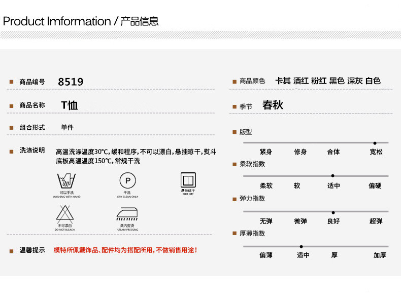Viewport: 401px width, 296px height.
Task: Click the color option 酒红
Action: tap(300, 81)
